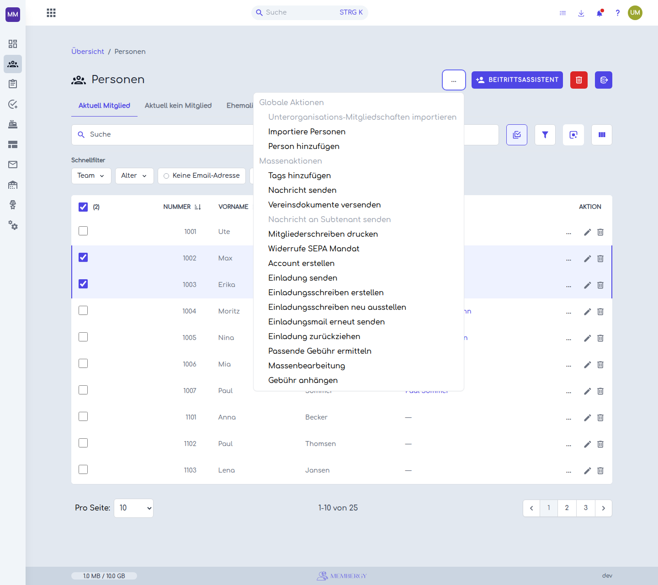The width and height of the screenshot is (658, 585).
Task: Check the box for member 1001
Action: pos(83,231)
